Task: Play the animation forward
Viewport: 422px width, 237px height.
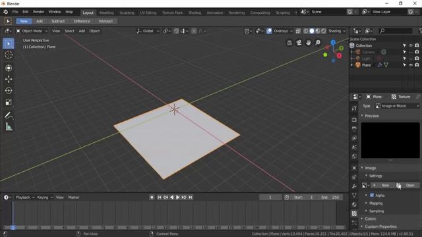Action: pyautogui.click(x=177, y=197)
